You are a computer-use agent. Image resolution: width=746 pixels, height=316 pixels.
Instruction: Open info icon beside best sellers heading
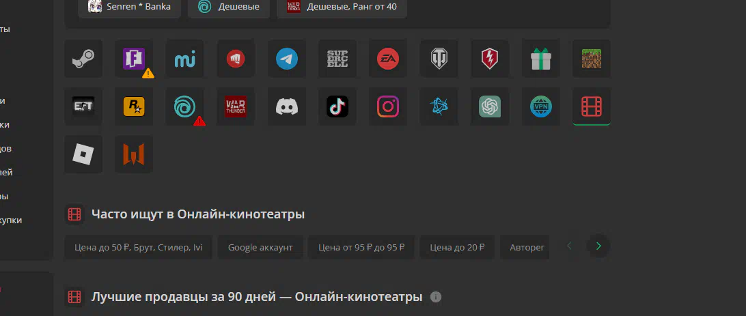(x=436, y=297)
